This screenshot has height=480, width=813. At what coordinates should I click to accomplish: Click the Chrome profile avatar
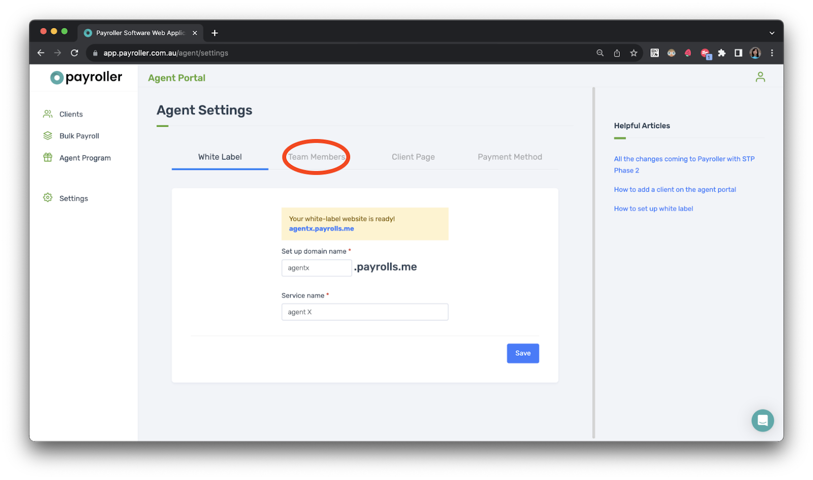(x=755, y=53)
